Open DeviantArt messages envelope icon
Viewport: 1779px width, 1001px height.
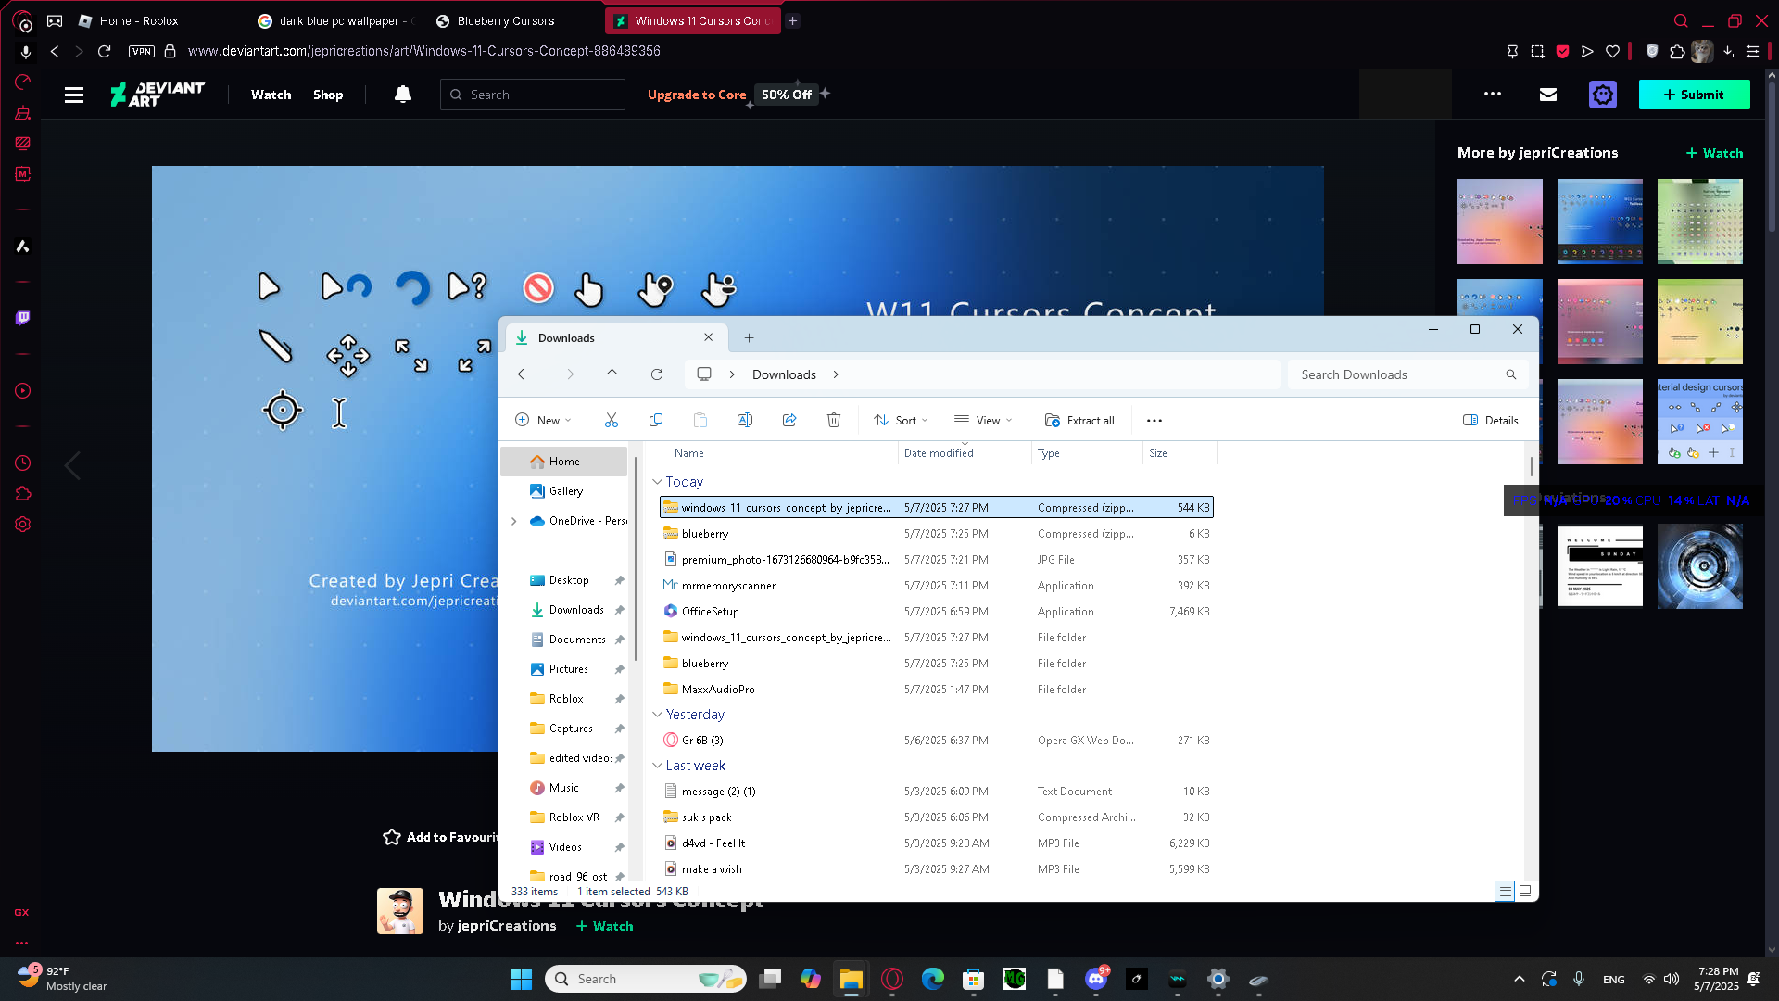(x=1547, y=95)
